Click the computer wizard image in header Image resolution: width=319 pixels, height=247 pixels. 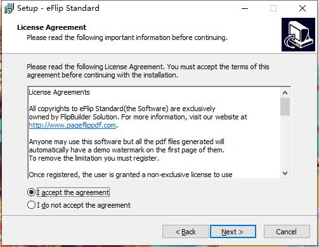298,34
